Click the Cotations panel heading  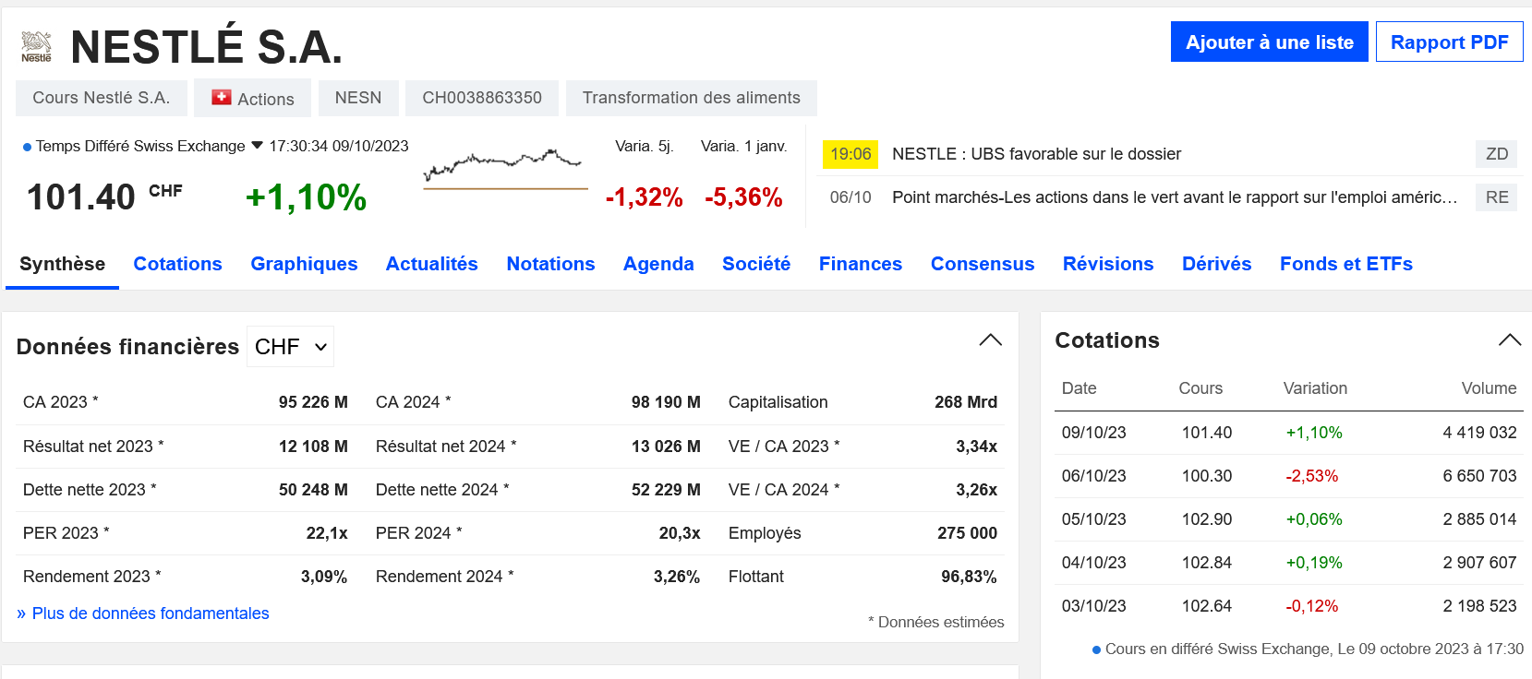click(1107, 340)
